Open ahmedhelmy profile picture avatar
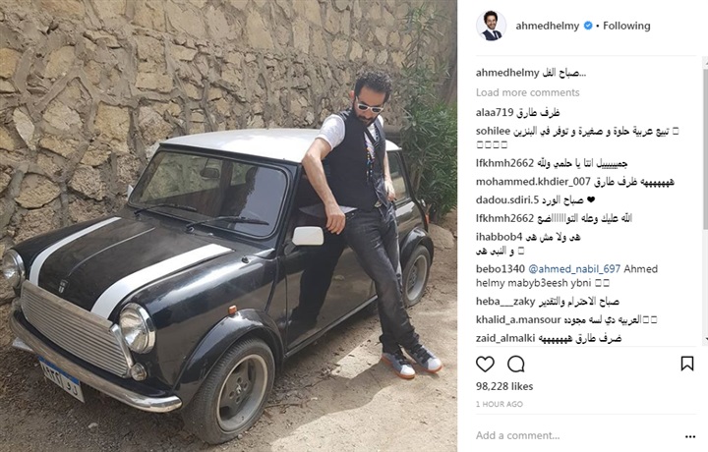Image resolution: width=708 pixels, height=452 pixels. (x=492, y=26)
